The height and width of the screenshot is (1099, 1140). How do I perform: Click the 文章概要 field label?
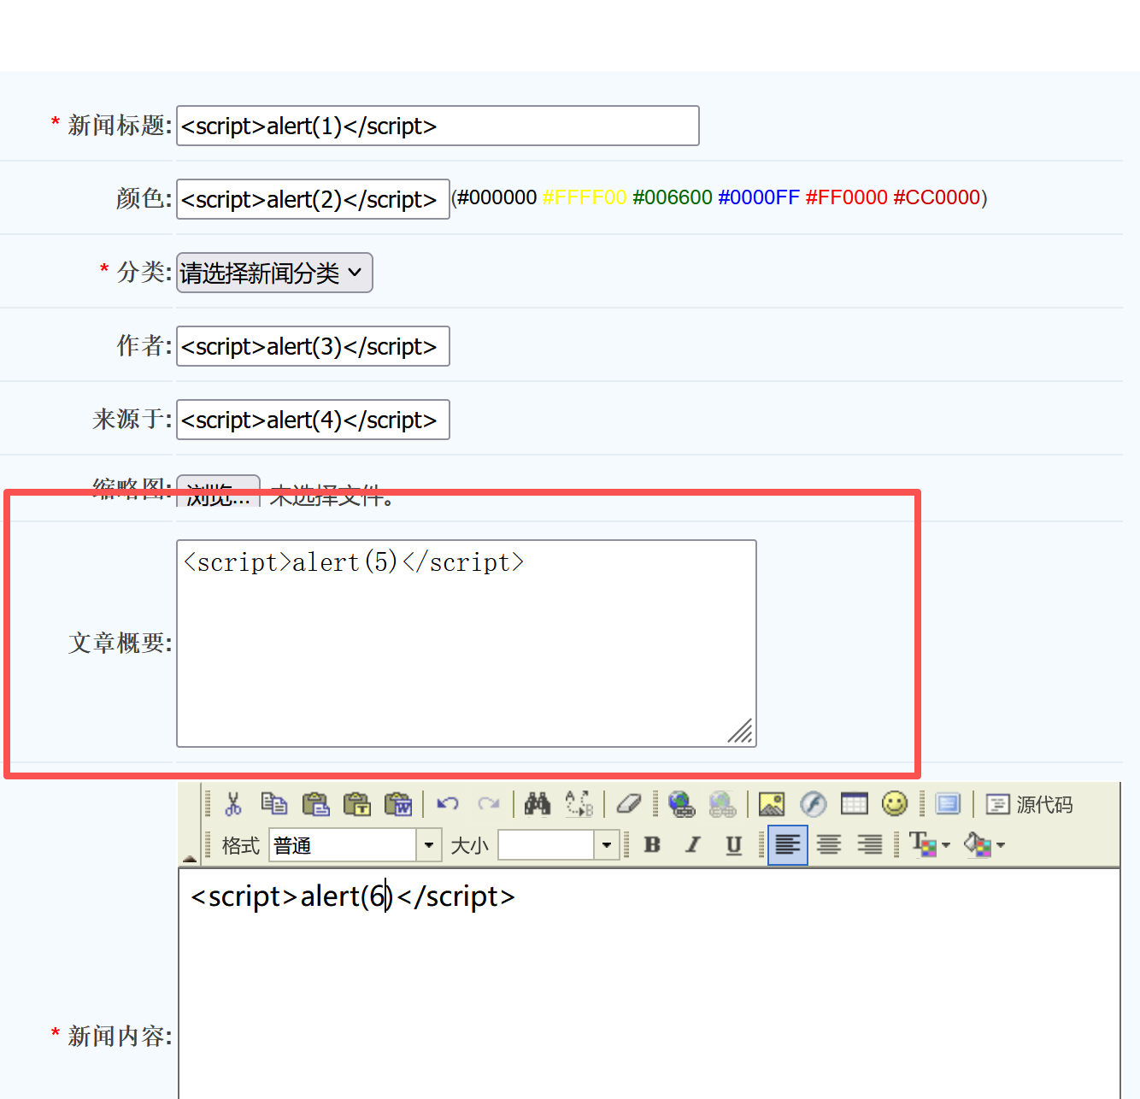point(120,643)
